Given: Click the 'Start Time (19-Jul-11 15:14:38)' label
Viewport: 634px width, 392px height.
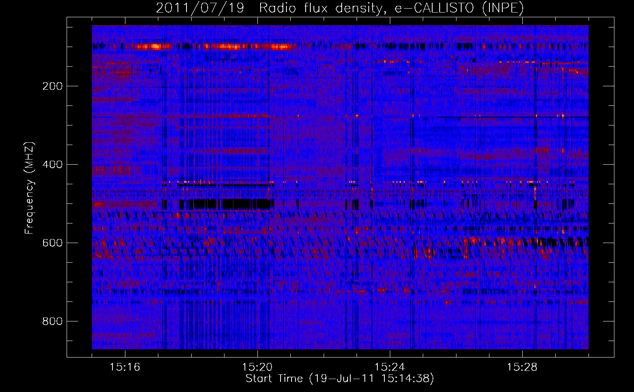Looking at the screenshot, I should [340, 379].
